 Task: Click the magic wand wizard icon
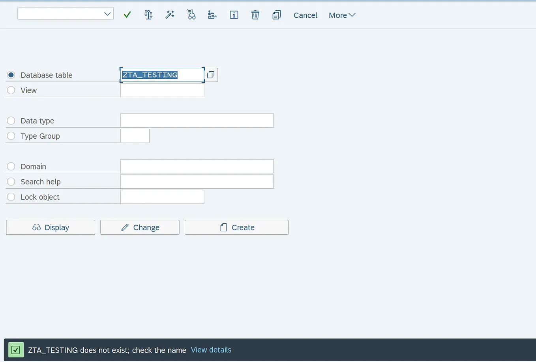(x=170, y=15)
